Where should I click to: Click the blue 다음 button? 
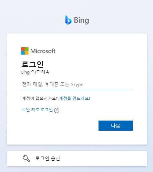click(x=116, y=126)
